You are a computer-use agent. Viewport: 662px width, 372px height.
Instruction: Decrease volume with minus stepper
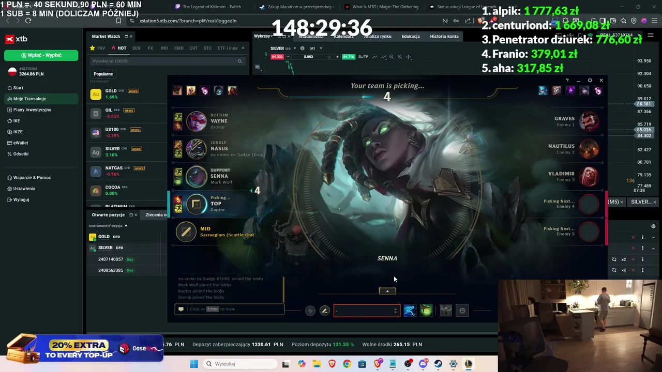tap(289, 56)
